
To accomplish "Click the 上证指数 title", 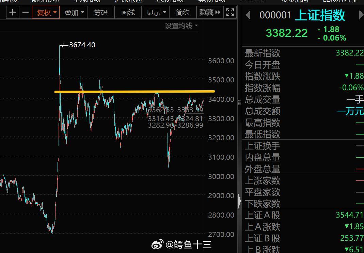I will (320, 15).
